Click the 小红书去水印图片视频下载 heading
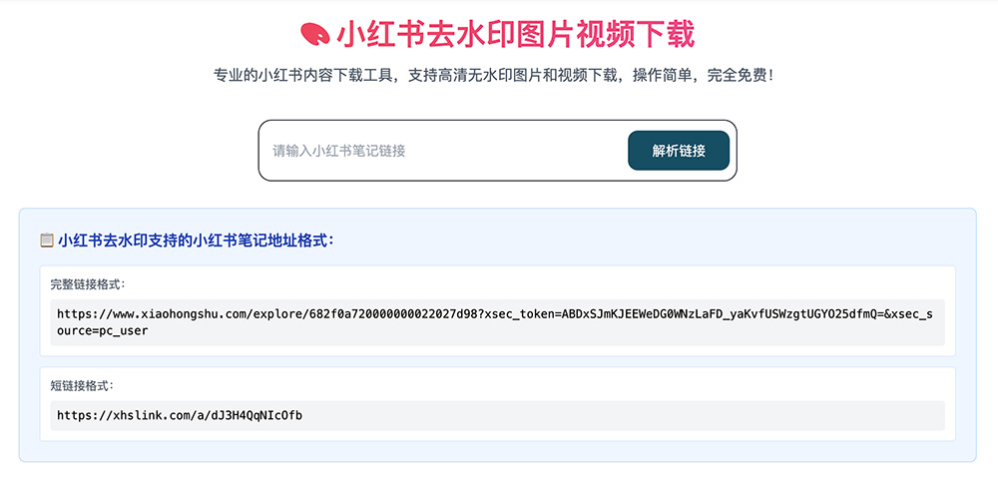998x478 pixels. [x=516, y=34]
